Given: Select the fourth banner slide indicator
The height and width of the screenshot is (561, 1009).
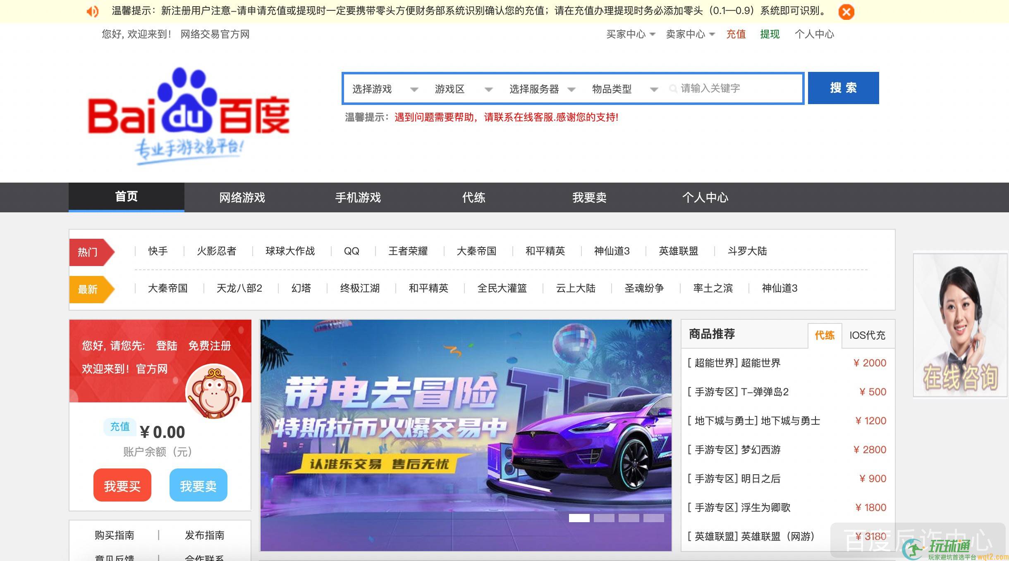Looking at the screenshot, I should [653, 518].
